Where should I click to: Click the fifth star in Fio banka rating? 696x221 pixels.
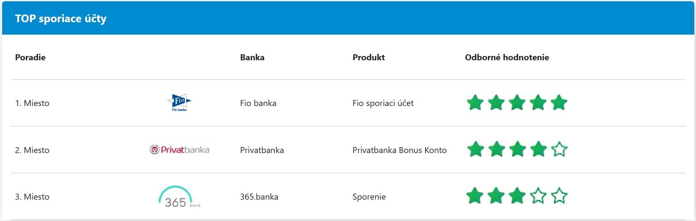(x=559, y=103)
